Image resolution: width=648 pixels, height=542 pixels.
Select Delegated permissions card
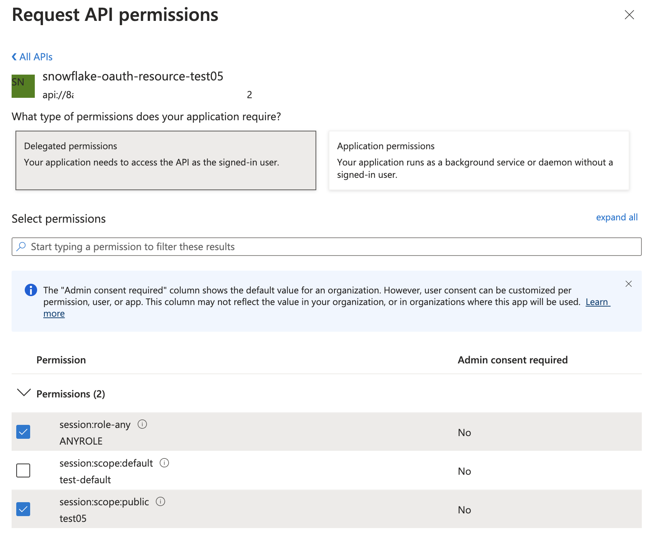coord(166,160)
